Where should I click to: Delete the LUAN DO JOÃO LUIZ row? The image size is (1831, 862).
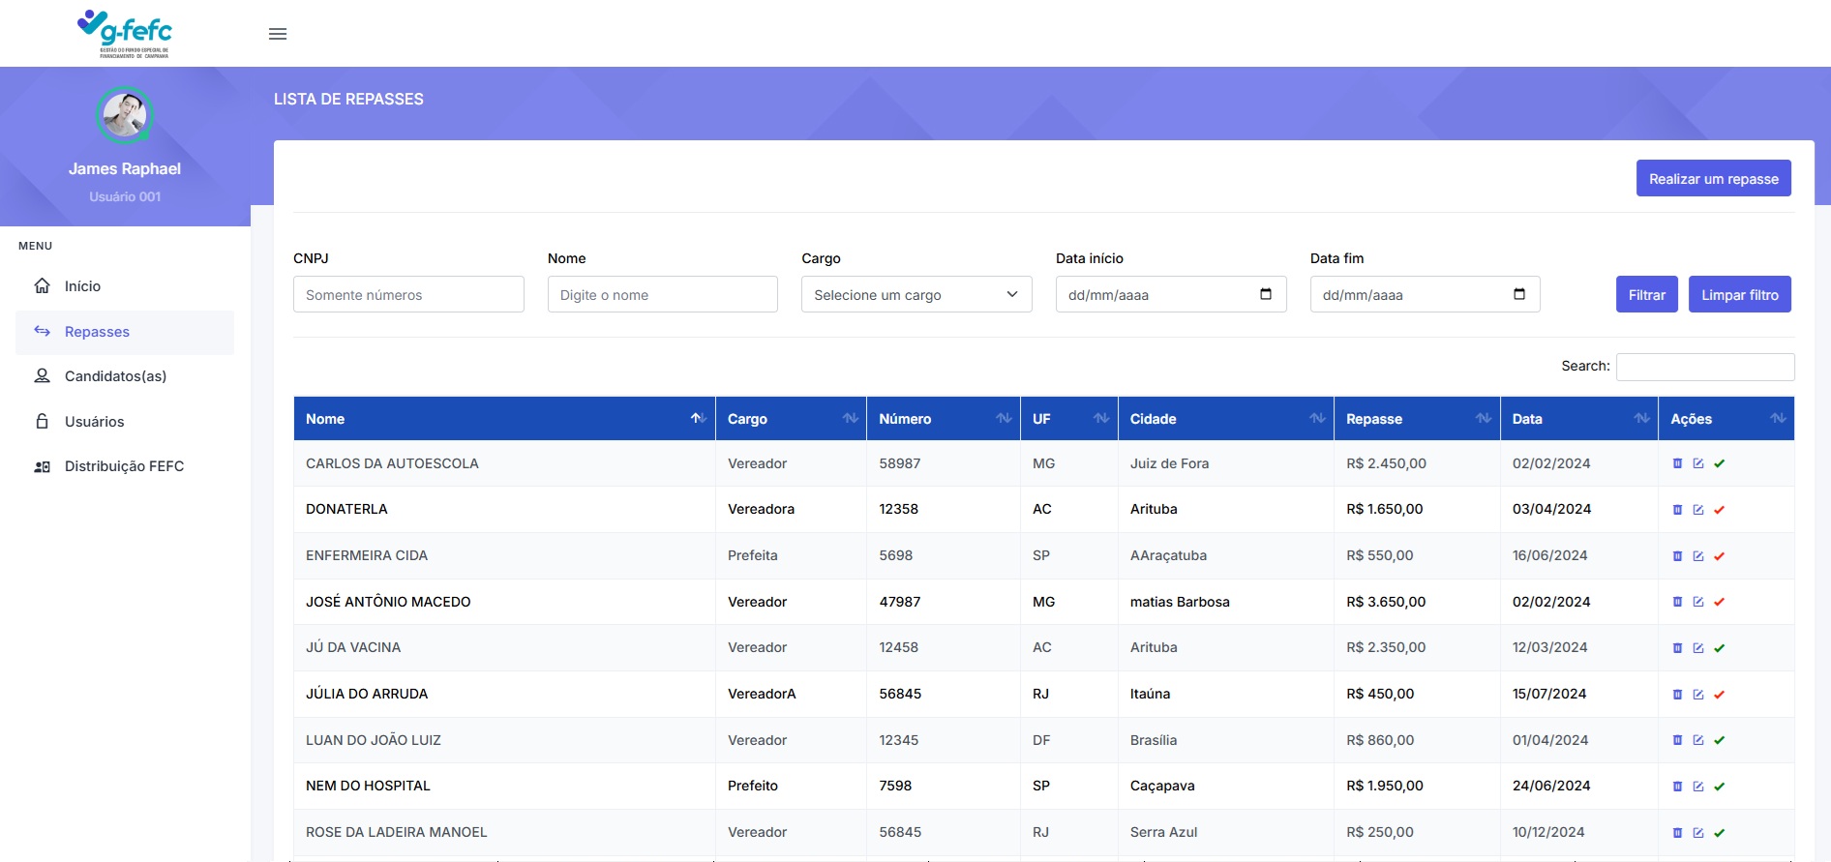[1677, 740]
